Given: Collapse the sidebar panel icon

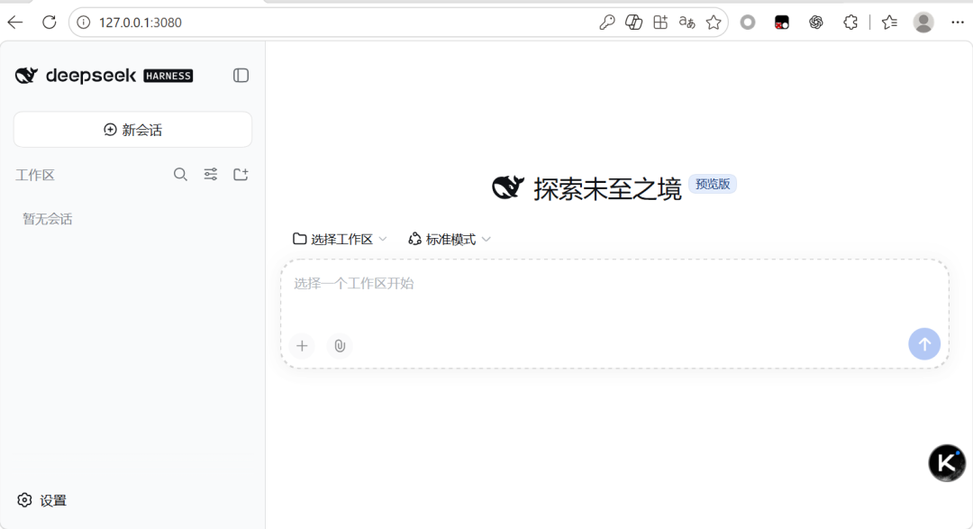Looking at the screenshot, I should tap(241, 76).
